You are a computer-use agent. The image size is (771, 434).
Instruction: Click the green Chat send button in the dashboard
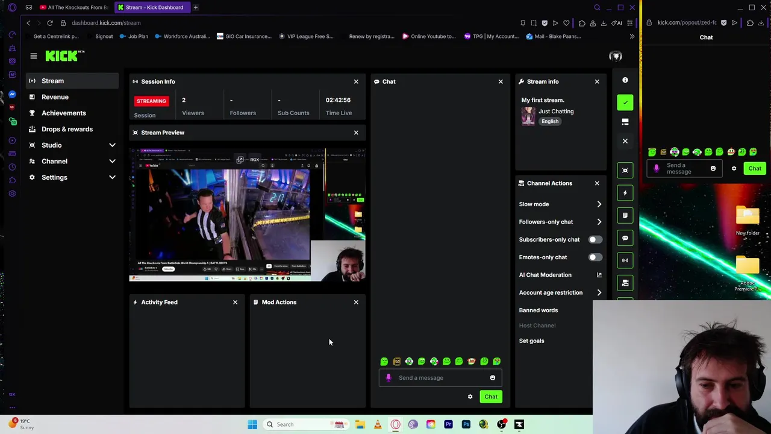[491, 397]
